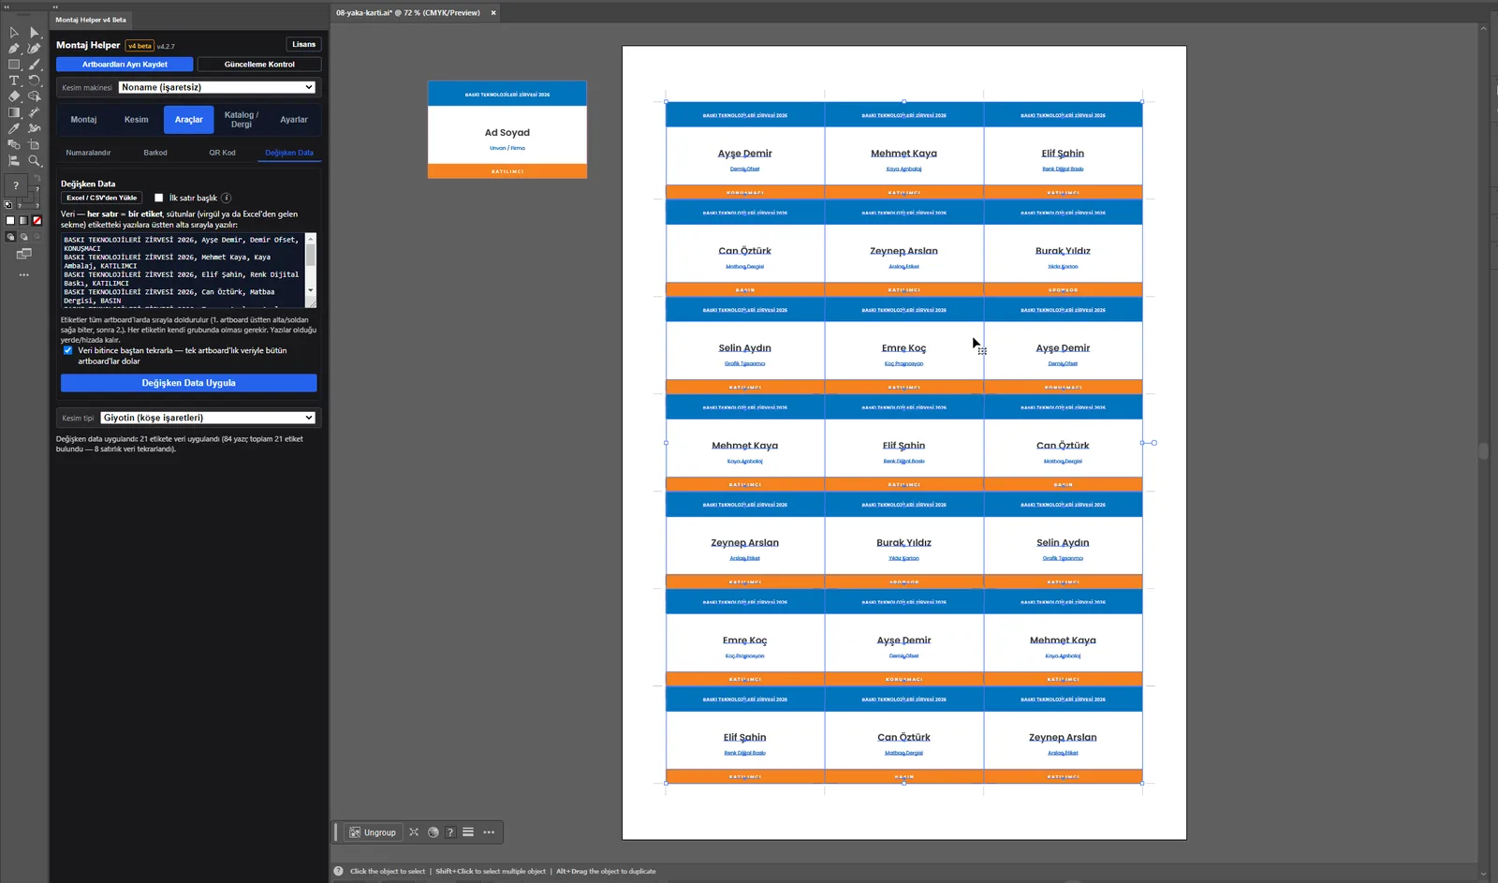Click the fill and stroke swatch box

point(17,187)
